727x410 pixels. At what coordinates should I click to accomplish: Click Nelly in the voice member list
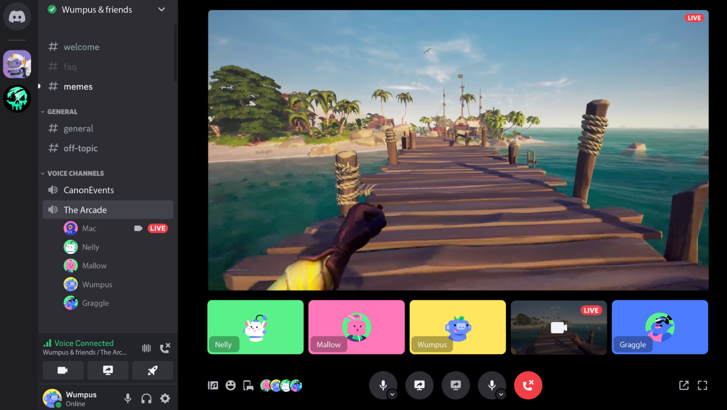tap(90, 247)
